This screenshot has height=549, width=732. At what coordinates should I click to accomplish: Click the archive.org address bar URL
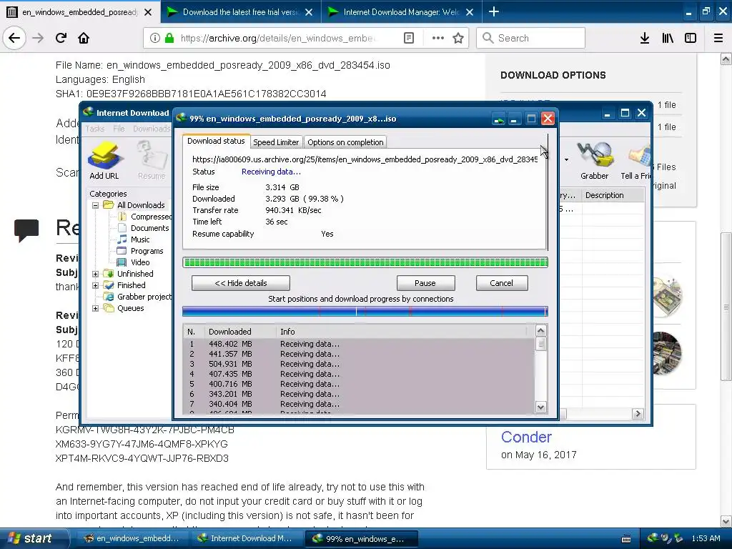click(278, 39)
